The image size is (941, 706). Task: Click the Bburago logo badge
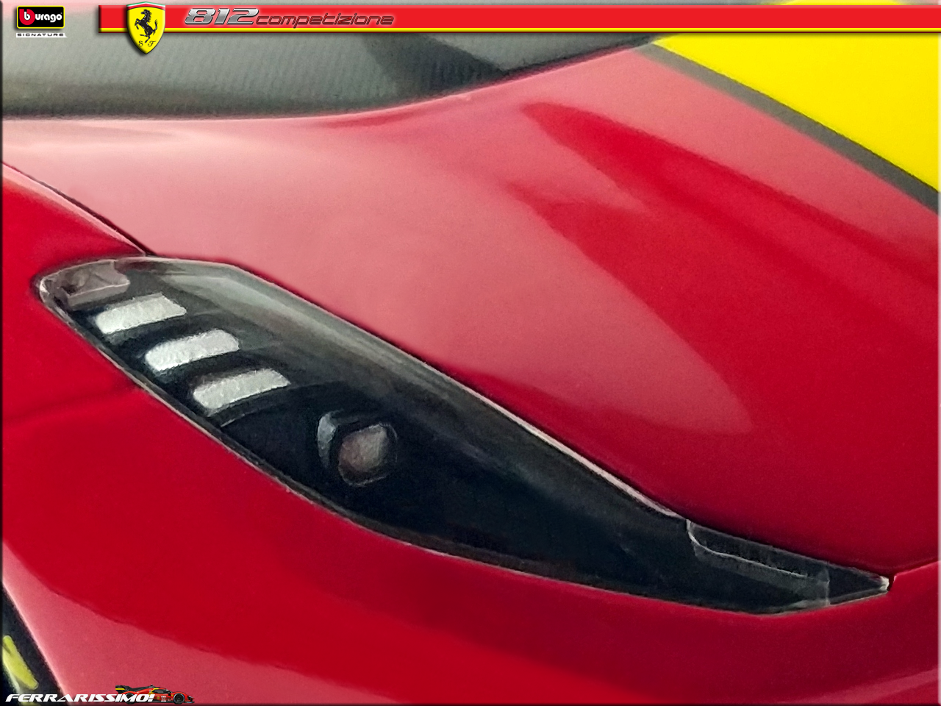(x=40, y=17)
